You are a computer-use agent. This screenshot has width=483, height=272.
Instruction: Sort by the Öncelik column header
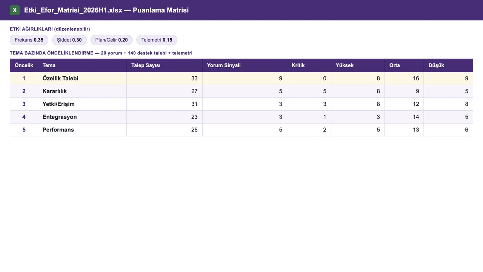coord(24,65)
